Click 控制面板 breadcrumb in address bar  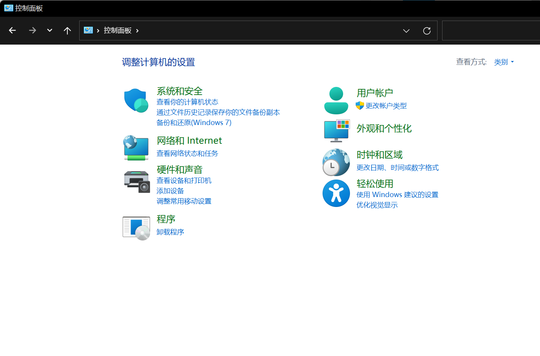coord(118,30)
